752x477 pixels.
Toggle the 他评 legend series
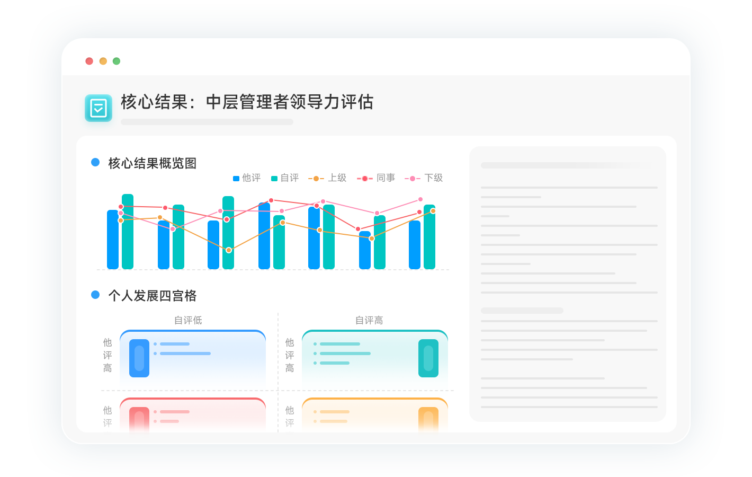tap(247, 178)
